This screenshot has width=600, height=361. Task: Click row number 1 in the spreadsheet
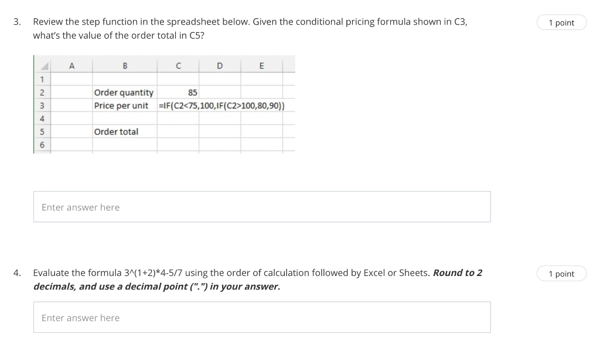click(x=43, y=79)
